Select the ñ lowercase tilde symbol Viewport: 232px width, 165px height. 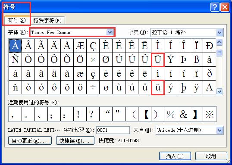coord(16,87)
